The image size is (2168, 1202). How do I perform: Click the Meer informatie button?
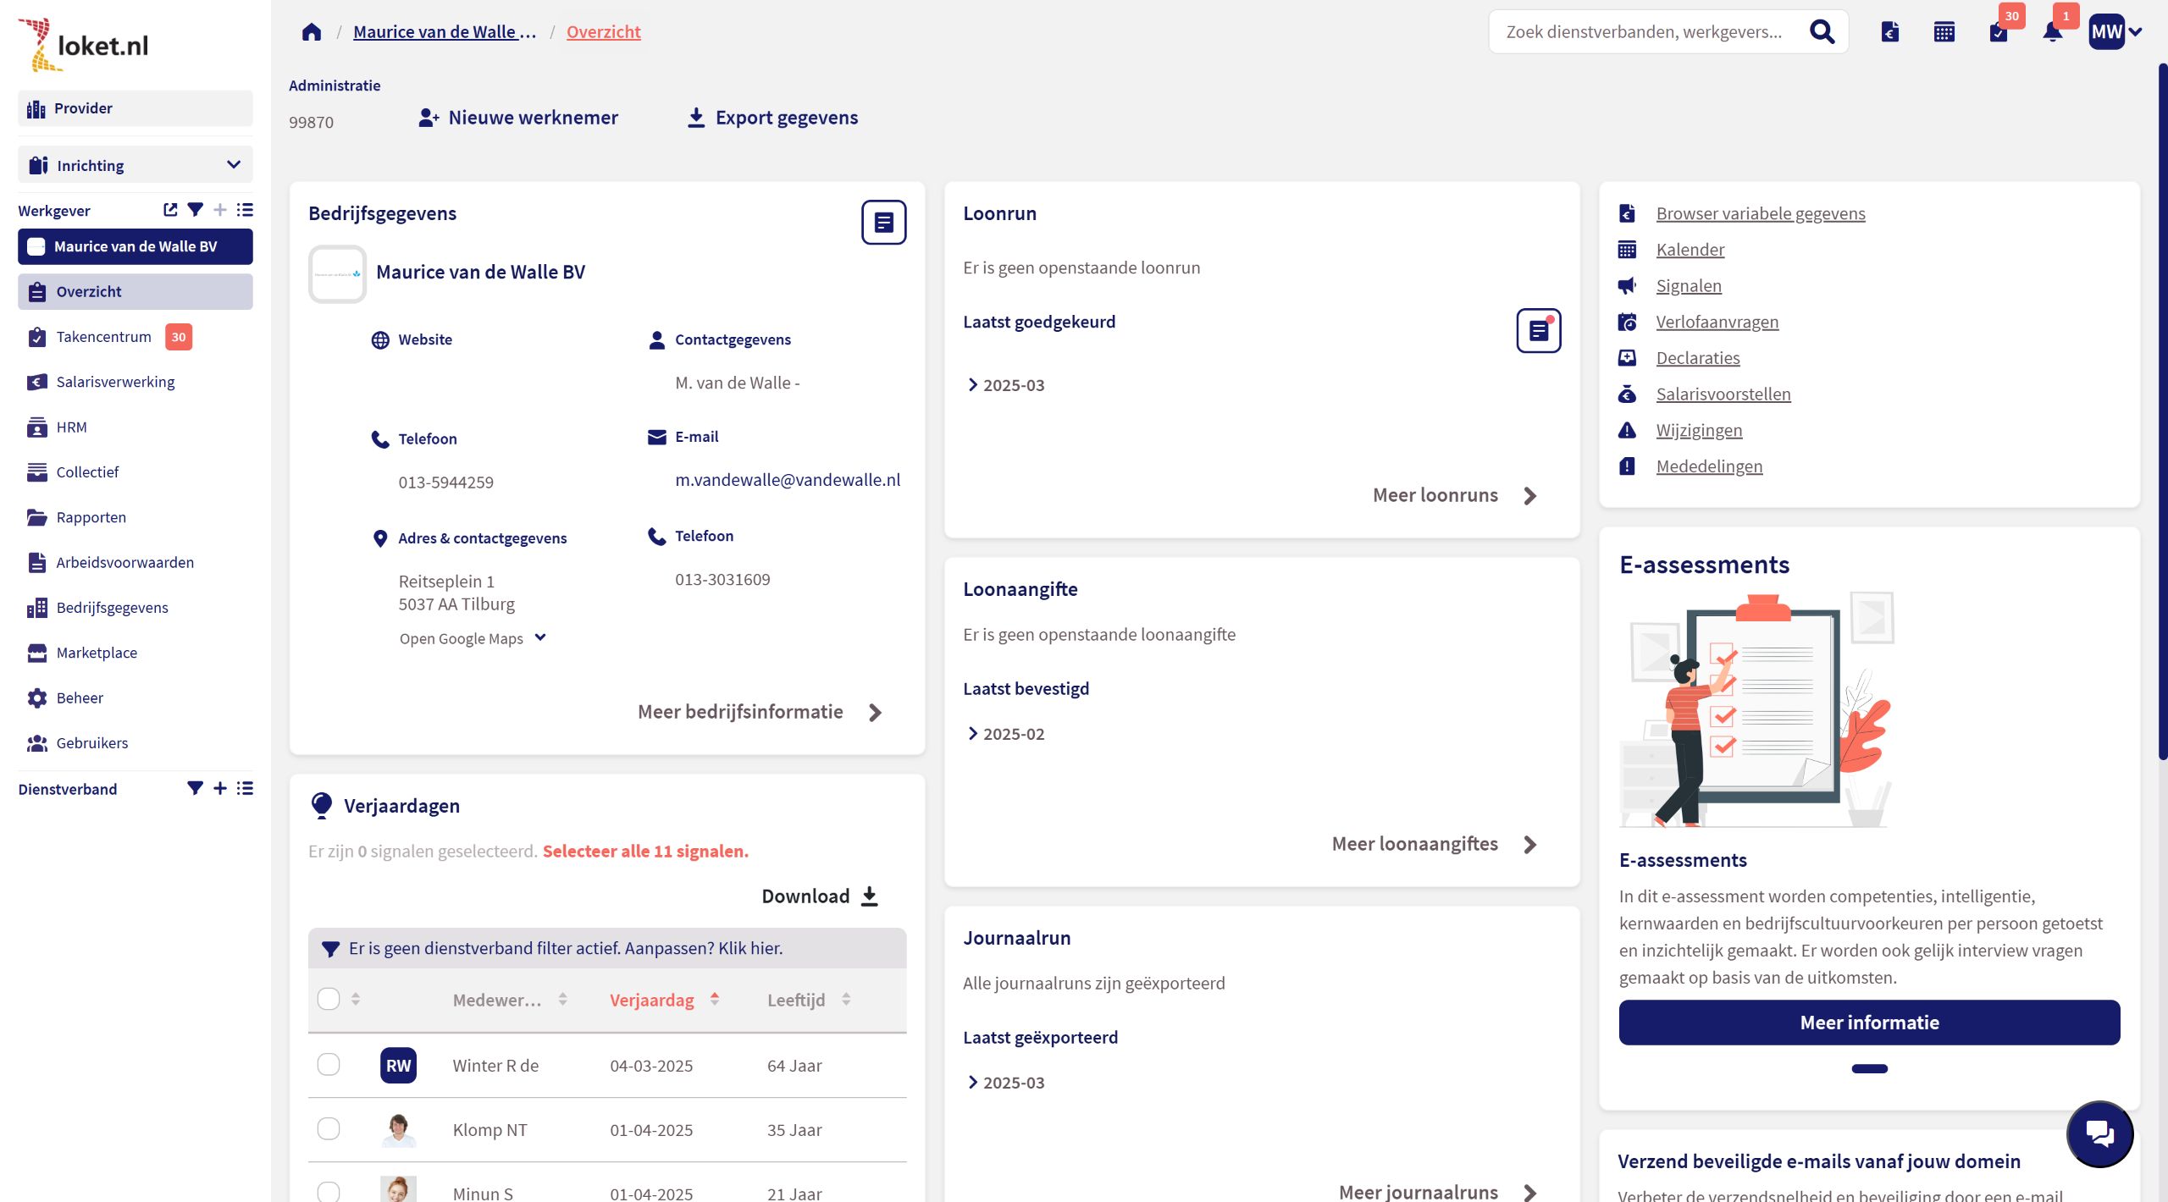[1869, 1023]
